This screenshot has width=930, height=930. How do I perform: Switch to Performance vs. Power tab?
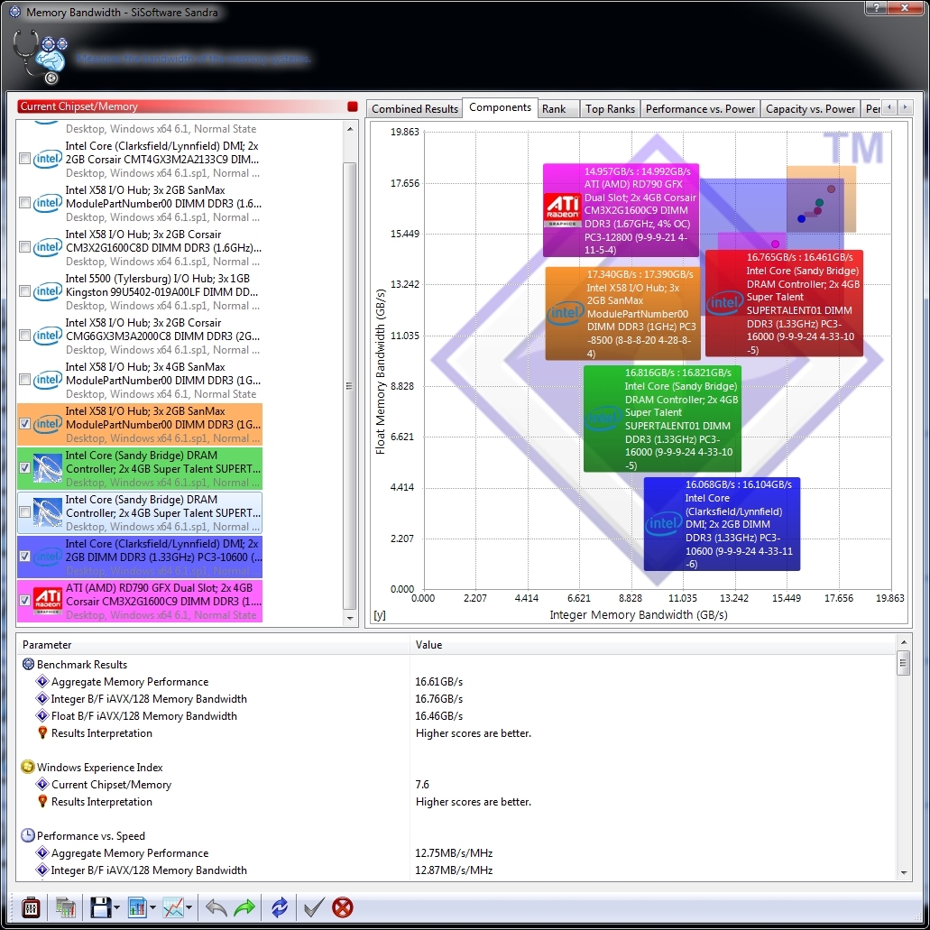[x=700, y=109]
